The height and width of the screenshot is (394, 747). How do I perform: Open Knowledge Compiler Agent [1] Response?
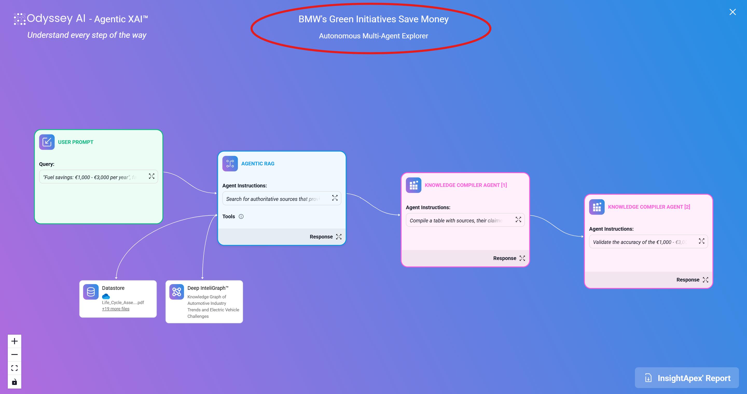coord(504,258)
